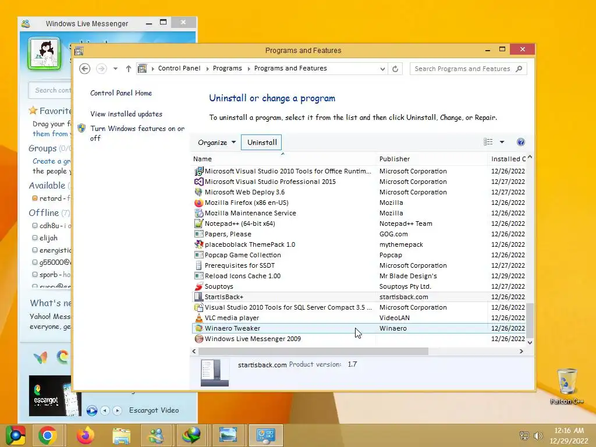Expand the Programs breadcrumb arrow
This screenshot has width=596, height=447.
[x=249, y=69]
